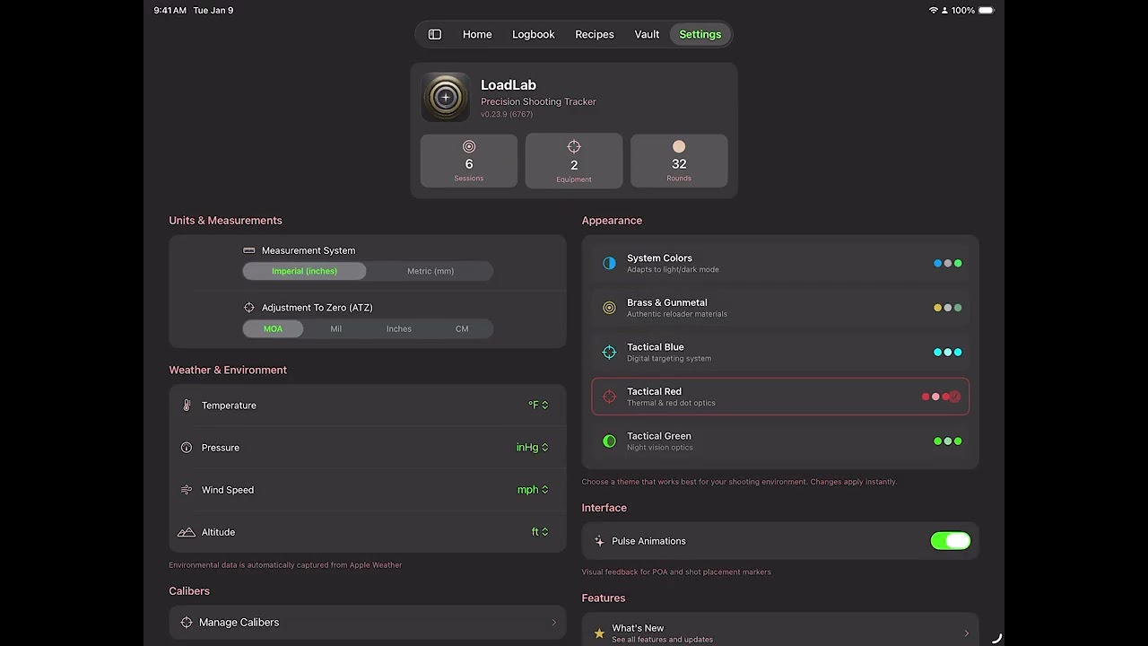This screenshot has height=646, width=1148.
Task: Click the Adjustment To Zero crosshair icon
Action: (249, 308)
